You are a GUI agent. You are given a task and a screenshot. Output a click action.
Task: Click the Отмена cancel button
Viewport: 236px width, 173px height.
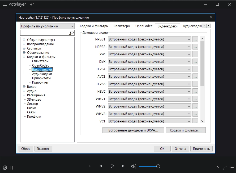[x=180, y=149]
